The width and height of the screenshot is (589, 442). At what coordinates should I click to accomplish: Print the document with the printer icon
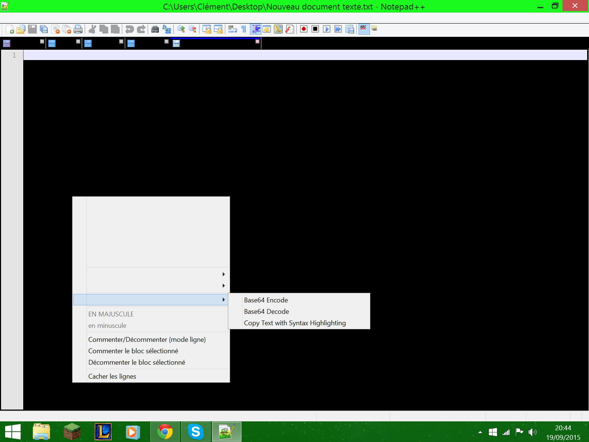click(x=78, y=29)
